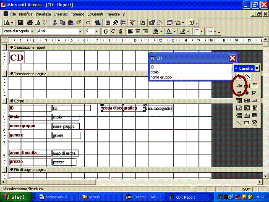Open the font size 9 dropdown

pyautogui.click(x=97, y=31)
